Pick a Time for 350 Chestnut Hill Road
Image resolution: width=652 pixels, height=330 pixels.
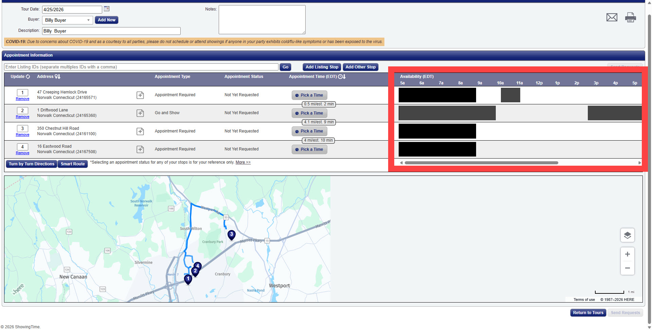[309, 131]
